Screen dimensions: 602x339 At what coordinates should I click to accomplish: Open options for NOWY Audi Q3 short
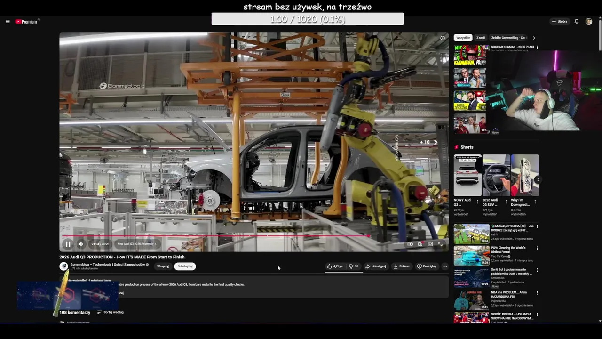pos(478,202)
